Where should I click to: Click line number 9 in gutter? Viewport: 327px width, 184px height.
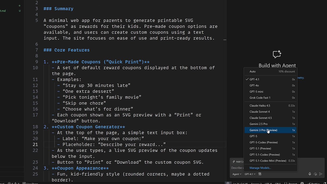pos(37,62)
